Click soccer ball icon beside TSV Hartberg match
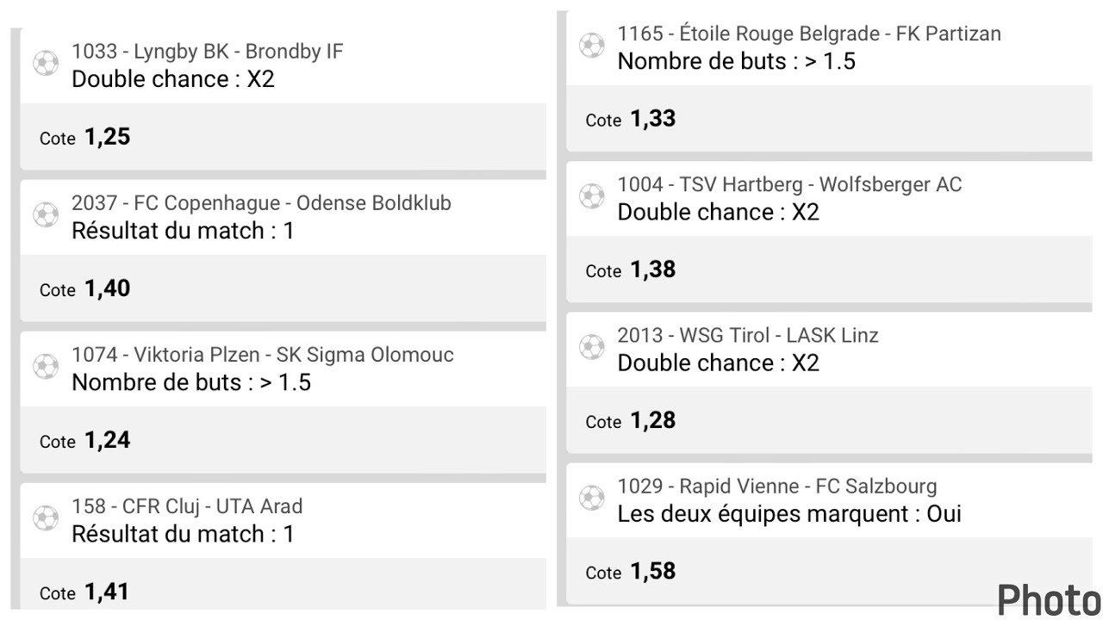The image size is (1103, 620). pyautogui.click(x=592, y=196)
